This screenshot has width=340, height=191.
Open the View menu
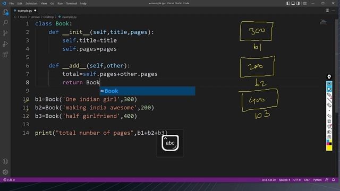pos(44,4)
